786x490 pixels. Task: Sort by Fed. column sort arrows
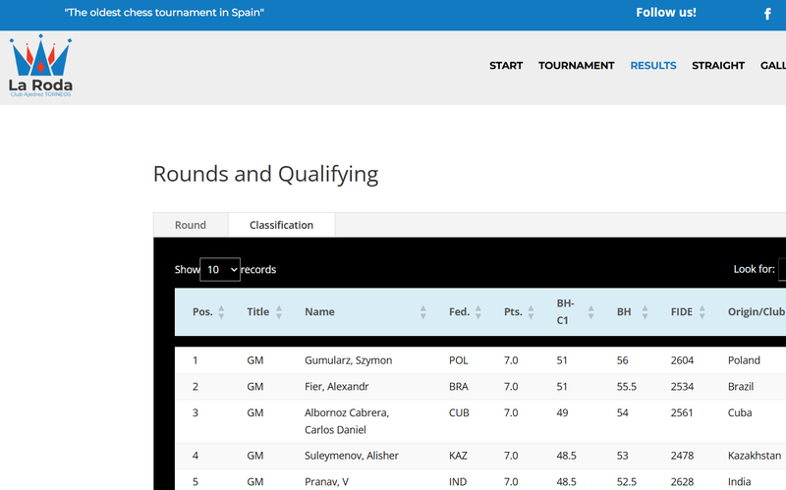point(478,312)
